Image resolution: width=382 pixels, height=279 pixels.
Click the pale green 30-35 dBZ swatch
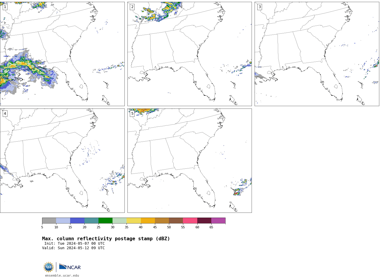[x=120, y=221]
